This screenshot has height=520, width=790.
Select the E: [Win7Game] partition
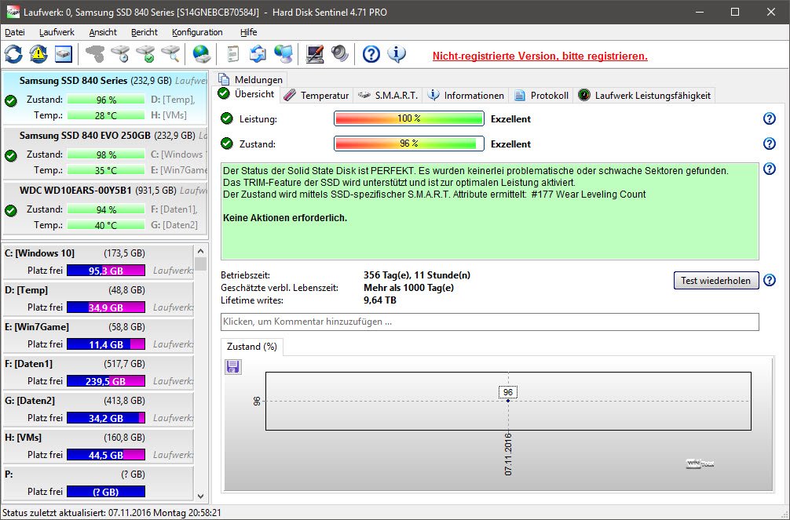tap(98, 335)
